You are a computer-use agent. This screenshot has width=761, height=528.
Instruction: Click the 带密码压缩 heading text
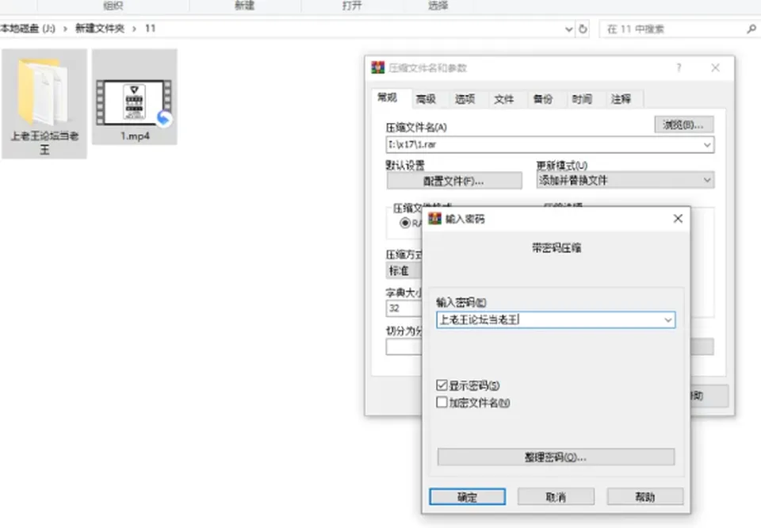(556, 248)
